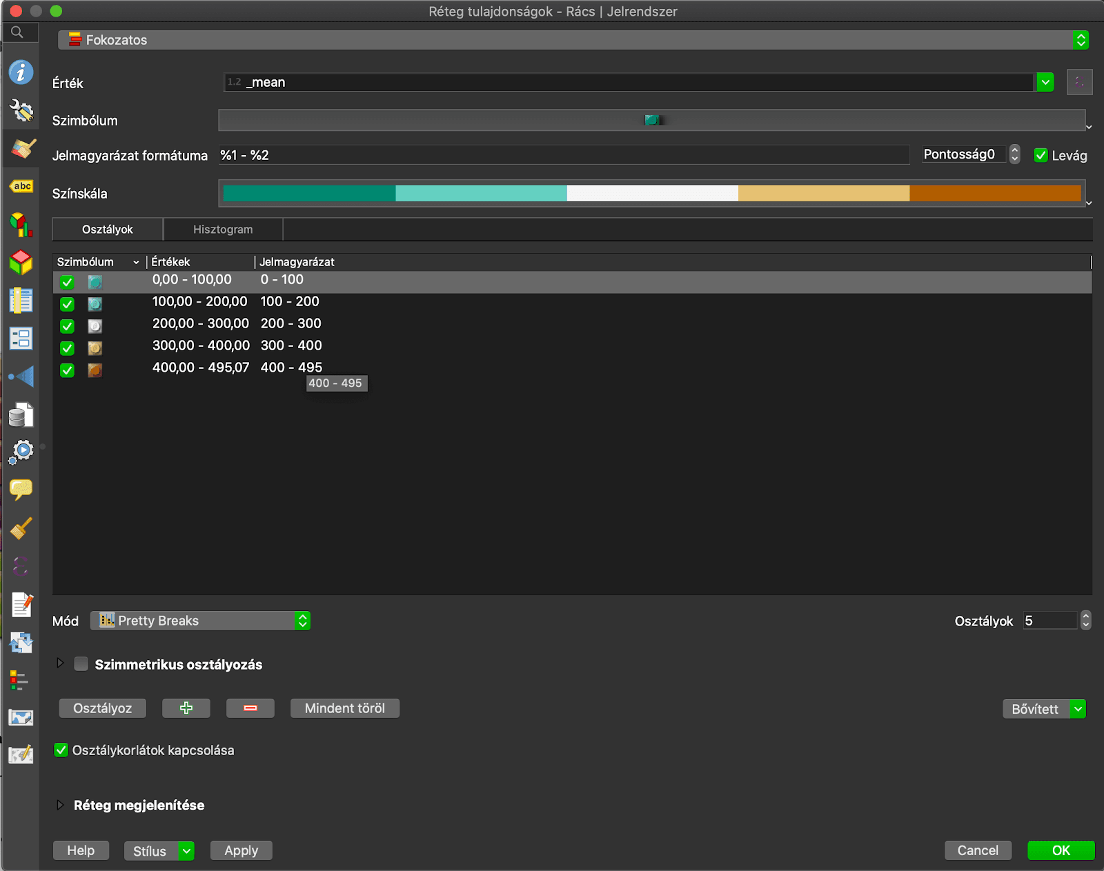Image resolution: width=1104 pixels, height=871 pixels.
Task: Select the Osztályok tab
Action: pyautogui.click(x=108, y=230)
